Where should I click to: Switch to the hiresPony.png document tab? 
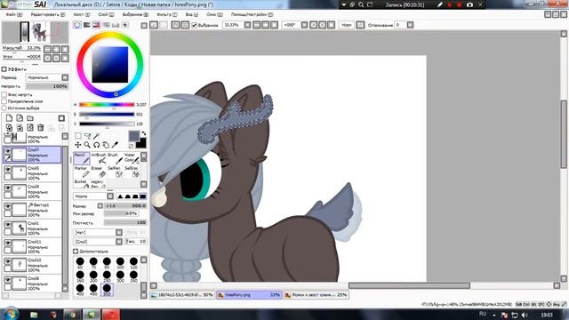click(249, 295)
